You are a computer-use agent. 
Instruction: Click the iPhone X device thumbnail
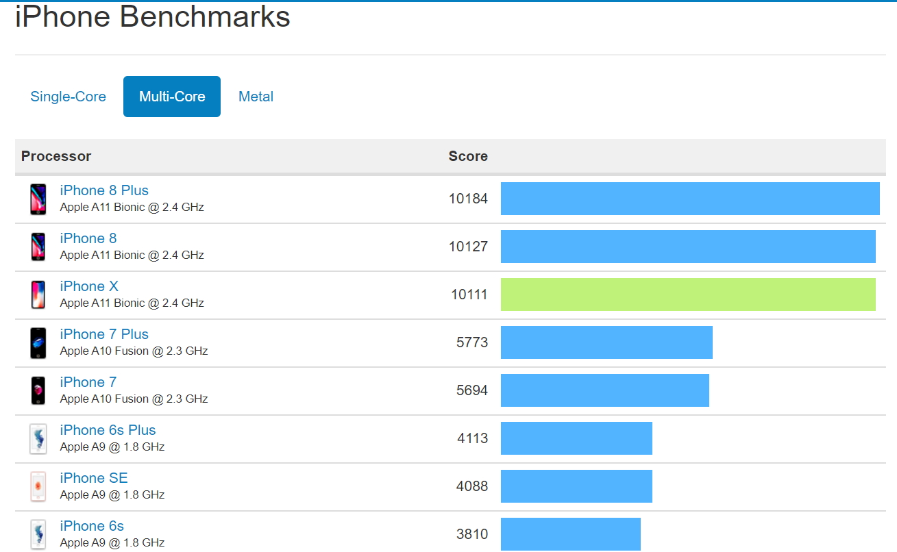(38, 295)
